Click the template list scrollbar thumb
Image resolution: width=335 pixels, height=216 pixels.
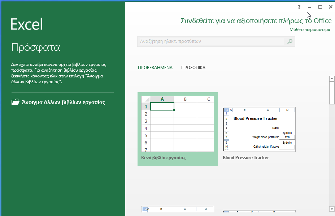pos(332,93)
